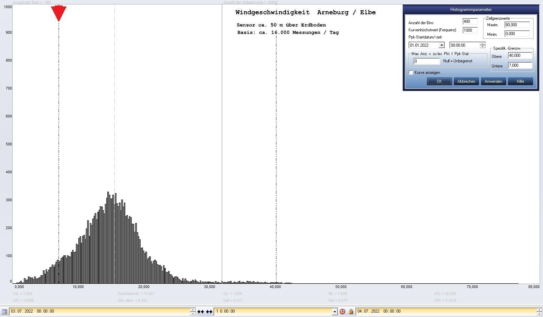The width and height of the screenshot is (543, 317).
Task: Open Hilfe in the dialog
Action: (x=520, y=81)
